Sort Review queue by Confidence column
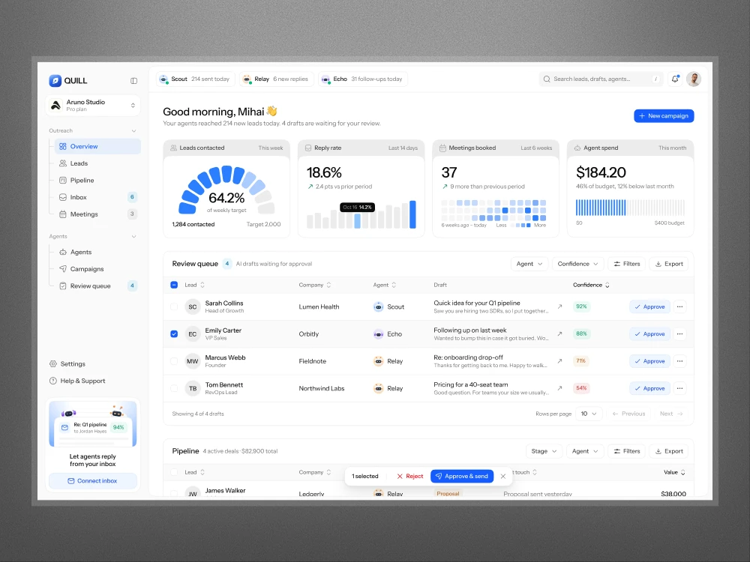 [x=591, y=285]
